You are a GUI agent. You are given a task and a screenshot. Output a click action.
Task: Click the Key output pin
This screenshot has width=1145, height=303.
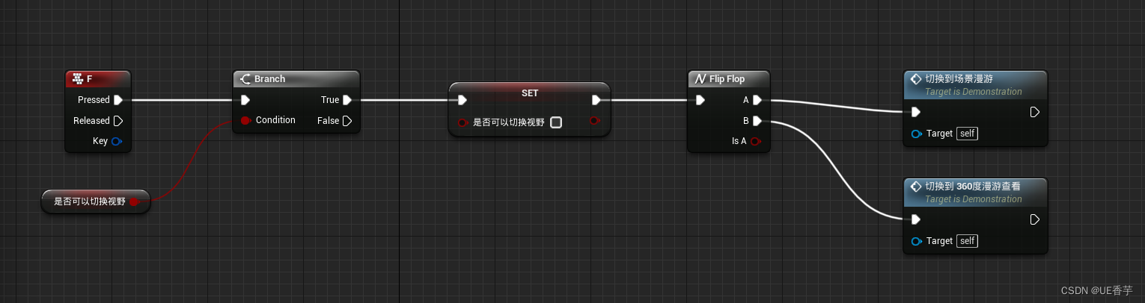117,141
